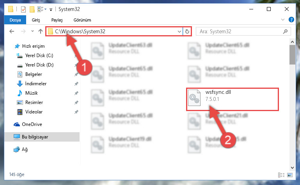
Task: Click the Properties quick access toolbar icon
Action: [23, 9]
